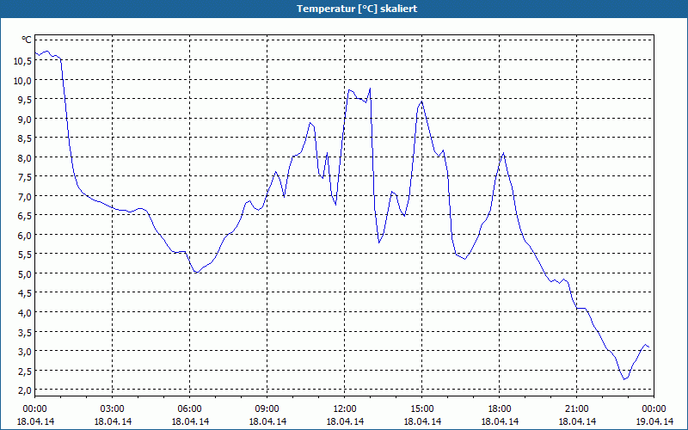Select the 9,5 temperature axis value
The height and width of the screenshot is (430, 688).
[25, 100]
